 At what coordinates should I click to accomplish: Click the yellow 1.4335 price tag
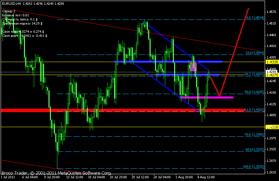click(272, 62)
